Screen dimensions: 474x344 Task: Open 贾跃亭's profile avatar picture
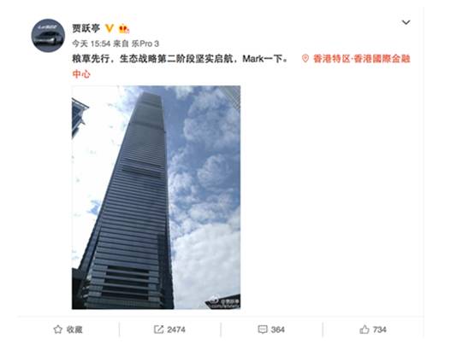[48, 36]
